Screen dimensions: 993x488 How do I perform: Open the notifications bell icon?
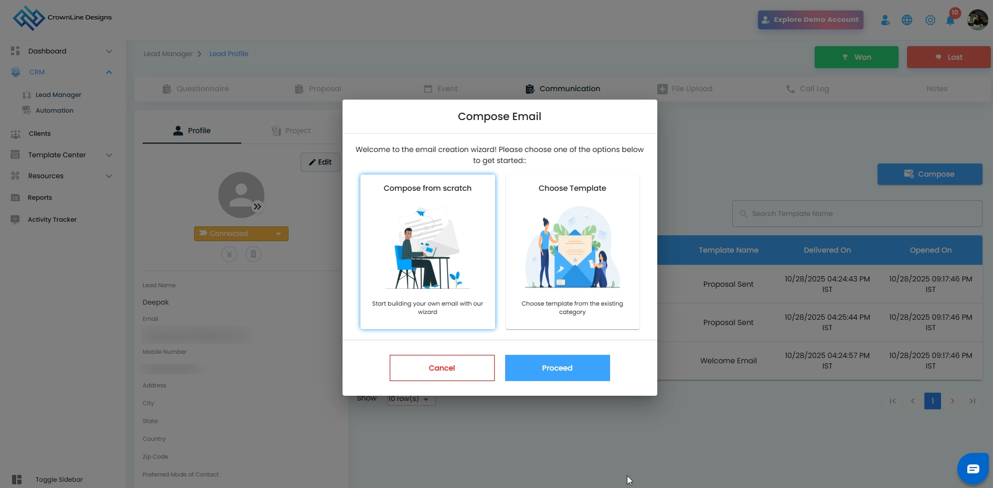point(950,20)
